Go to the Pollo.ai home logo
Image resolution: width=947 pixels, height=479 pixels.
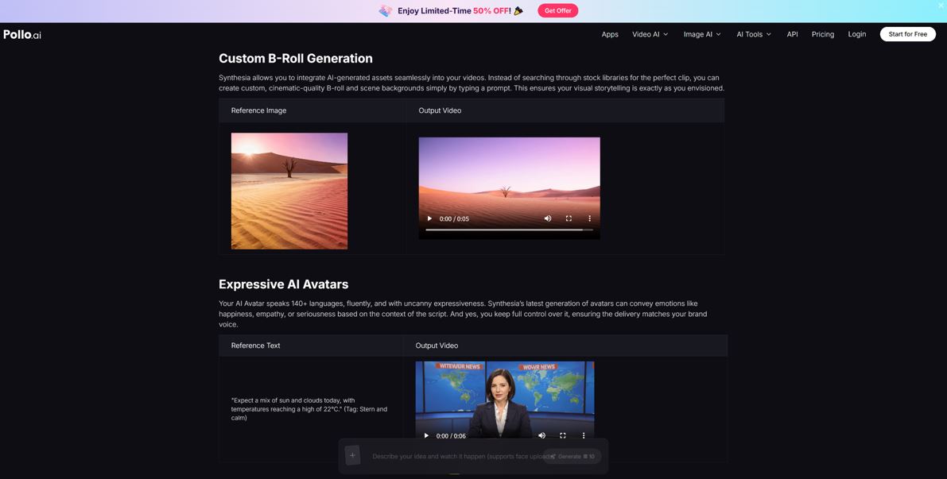(22, 34)
